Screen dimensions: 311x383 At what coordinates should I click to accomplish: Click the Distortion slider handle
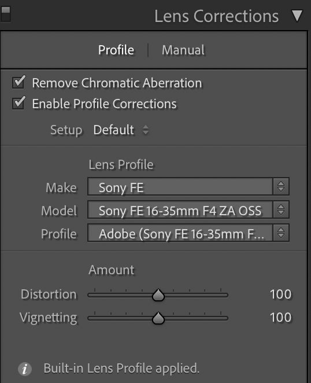coord(158,295)
